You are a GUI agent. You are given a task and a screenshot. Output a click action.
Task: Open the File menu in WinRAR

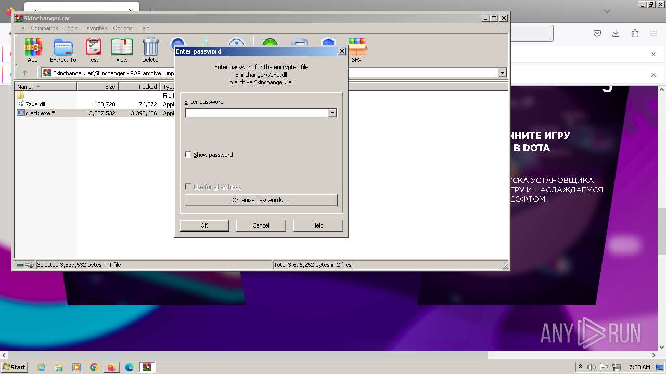click(20, 28)
